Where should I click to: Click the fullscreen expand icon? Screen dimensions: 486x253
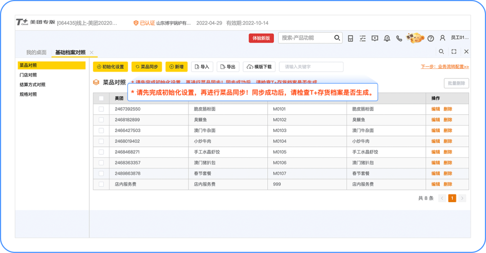[x=454, y=52]
